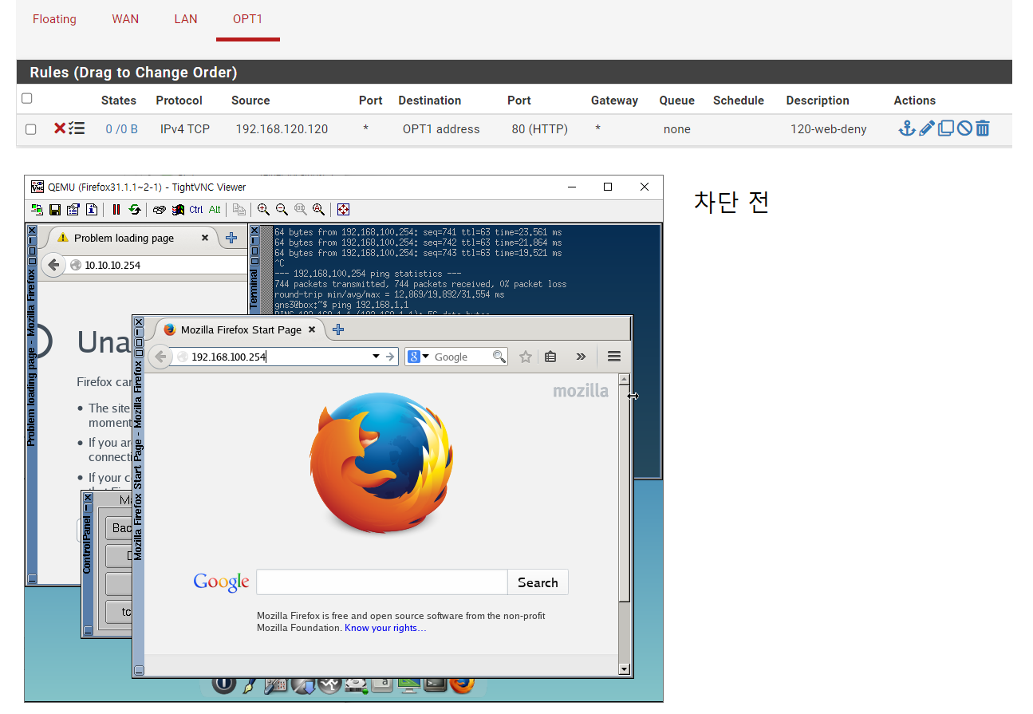Select the checkbox in the rules table header

click(27, 99)
